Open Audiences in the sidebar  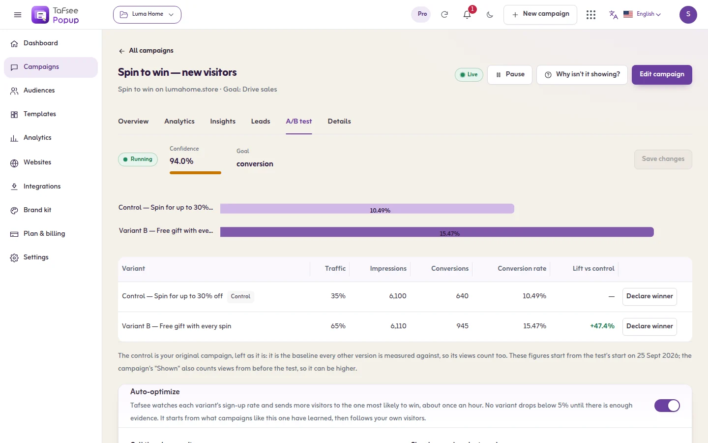coord(51,91)
